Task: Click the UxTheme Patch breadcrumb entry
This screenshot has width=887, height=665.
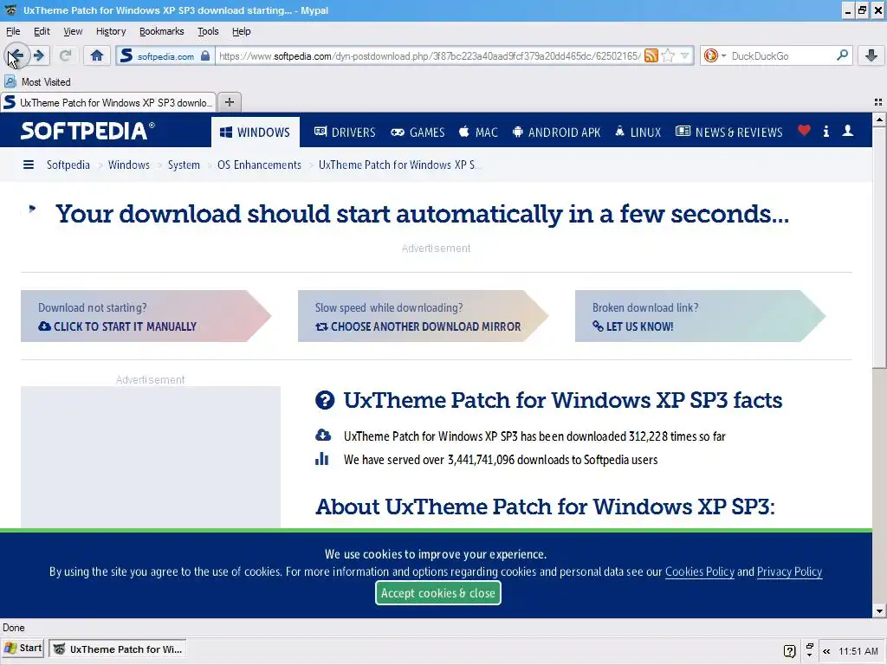Action: pyautogui.click(x=399, y=165)
